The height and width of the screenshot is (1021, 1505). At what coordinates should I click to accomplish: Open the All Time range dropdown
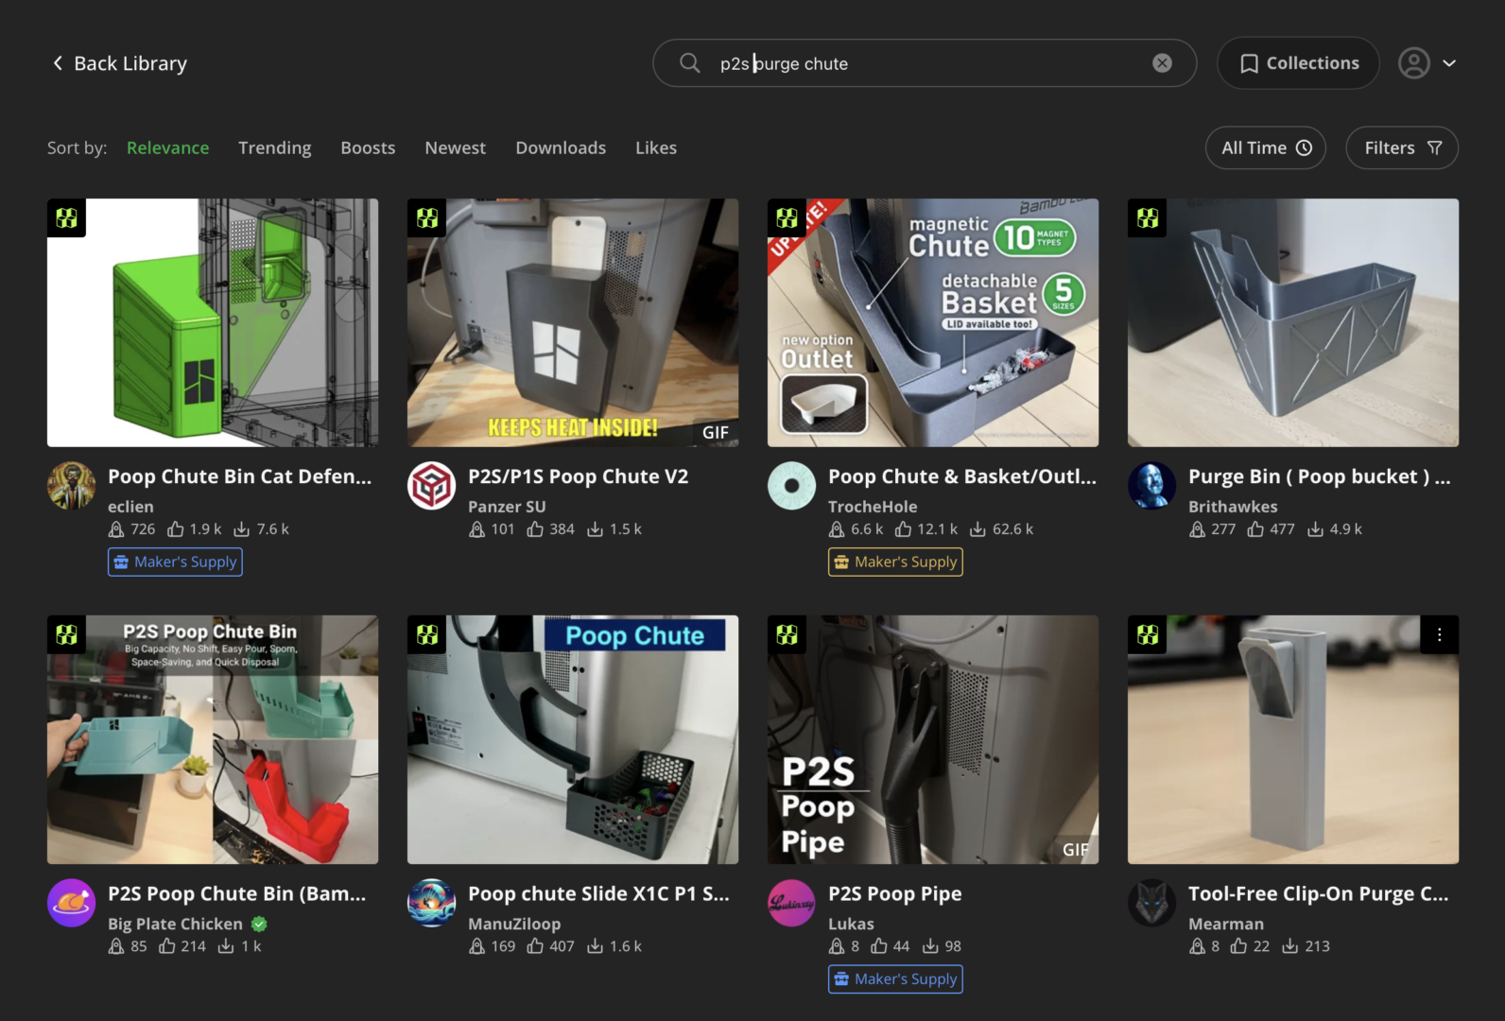click(1265, 147)
